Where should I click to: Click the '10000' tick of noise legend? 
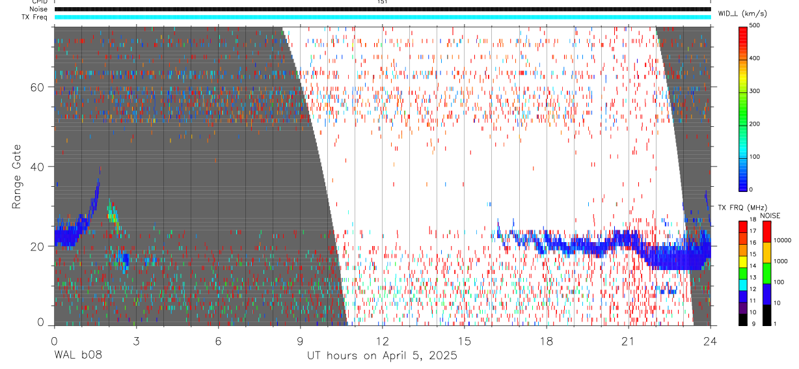click(781, 241)
